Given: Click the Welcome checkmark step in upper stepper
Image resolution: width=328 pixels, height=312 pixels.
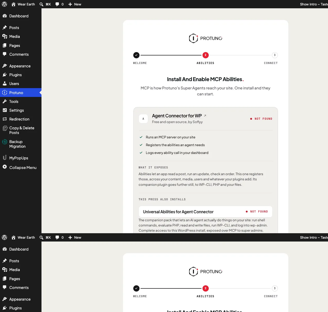Looking at the screenshot, I should click(136, 55).
